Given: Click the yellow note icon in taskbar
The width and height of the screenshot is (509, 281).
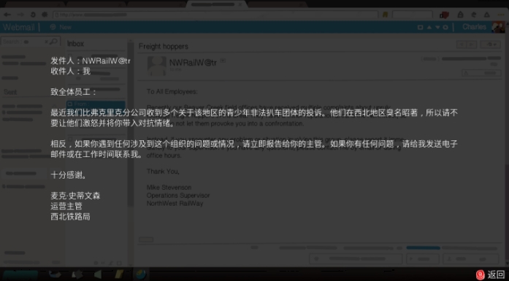Looking at the screenshot, I should (119, 274).
